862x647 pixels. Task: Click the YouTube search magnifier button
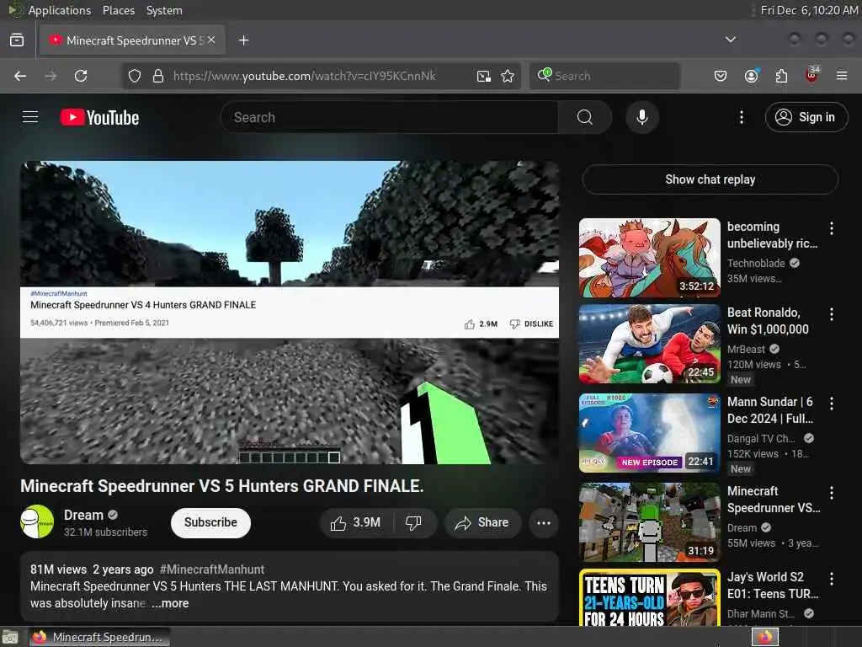coord(585,117)
